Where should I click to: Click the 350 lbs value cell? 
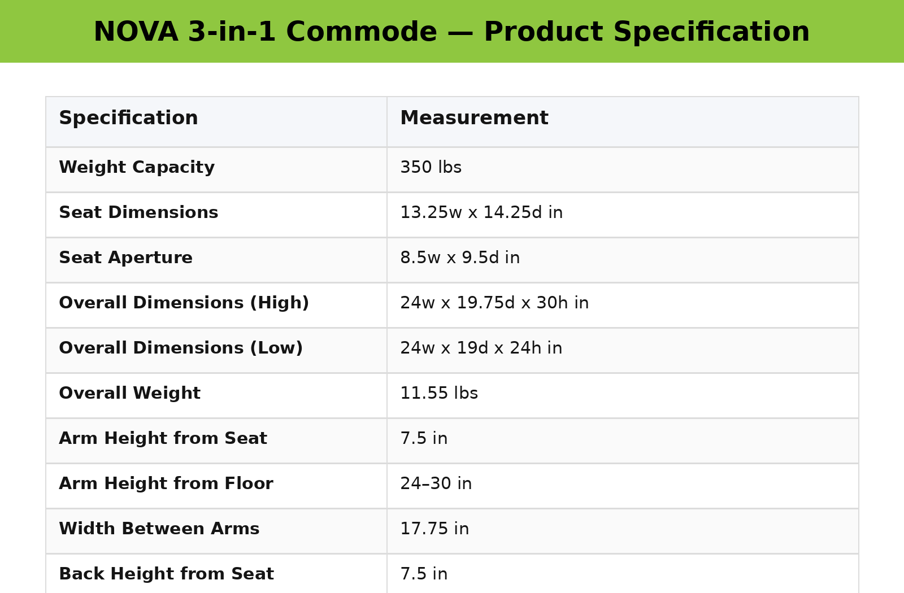tap(431, 168)
